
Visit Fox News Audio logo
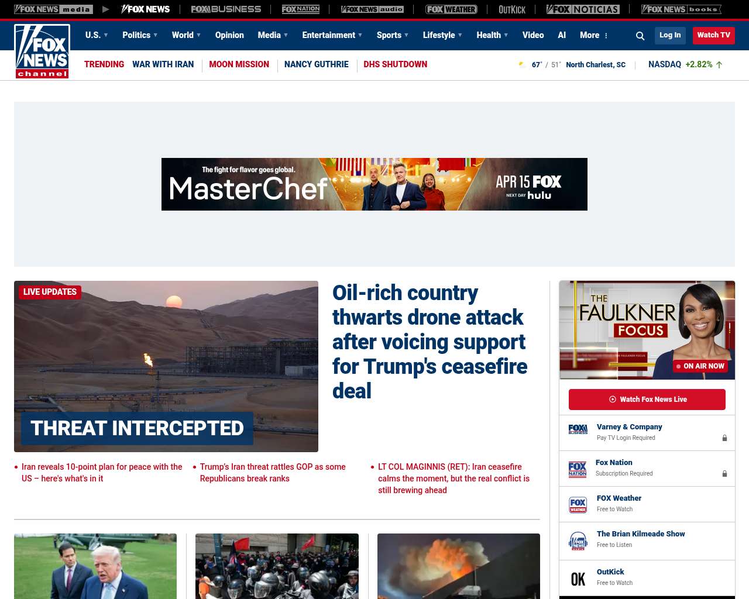tap(372, 9)
